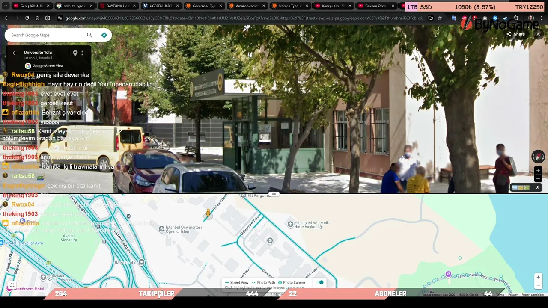The width and height of the screenshot is (548, 308).
Task: Click the browser Forward arrow
Action: [17, 18]
